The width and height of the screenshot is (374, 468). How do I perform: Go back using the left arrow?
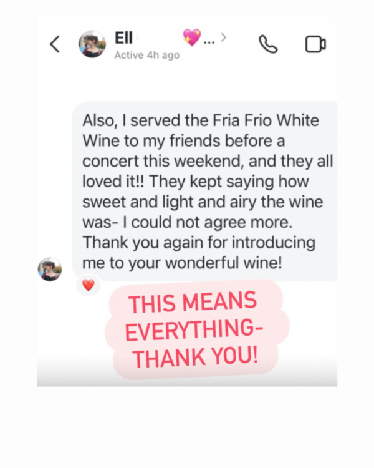pos(55,44)
